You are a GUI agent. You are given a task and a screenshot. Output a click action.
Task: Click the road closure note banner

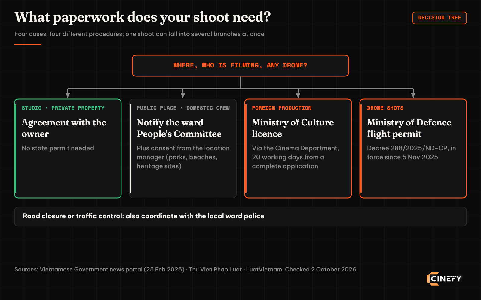tap(240, 216)
